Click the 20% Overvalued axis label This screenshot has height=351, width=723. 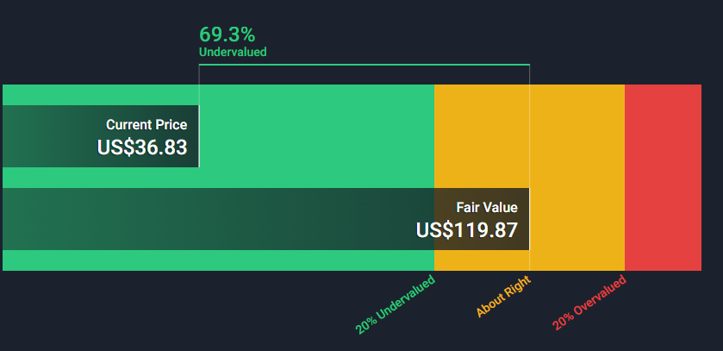tap(589, 302)
